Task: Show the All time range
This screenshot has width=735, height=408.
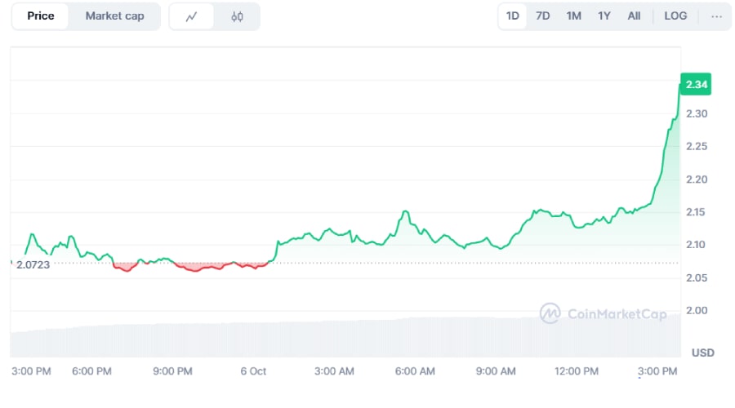Action: tap(634, 16)
